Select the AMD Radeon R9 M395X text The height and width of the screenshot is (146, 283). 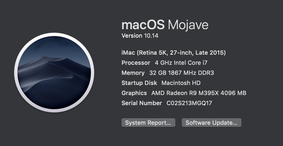point(185,93)
